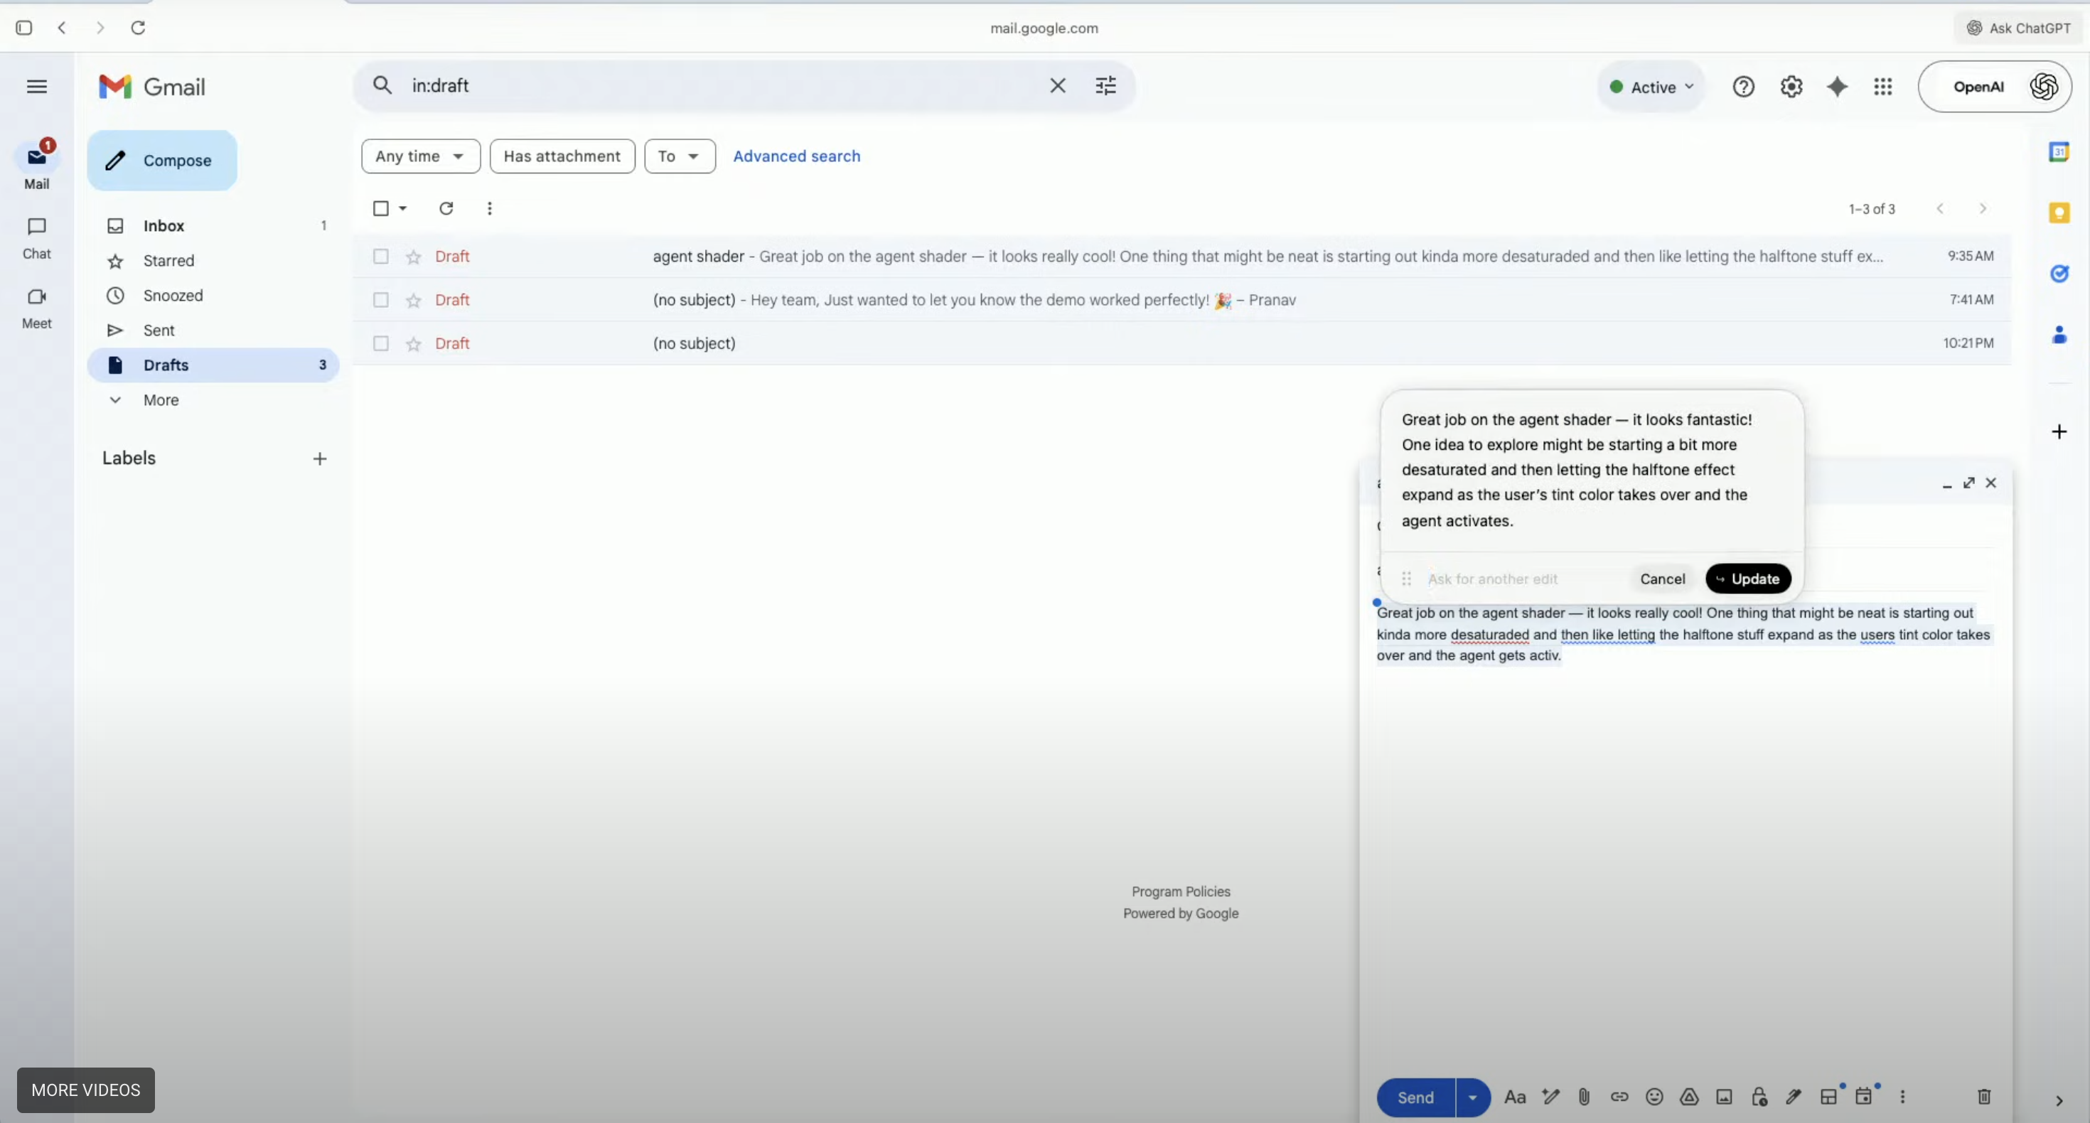The height and width of the screenshot is (1123, 2090).
Task: Open the Inbox folder
Action: coord(164,225)
